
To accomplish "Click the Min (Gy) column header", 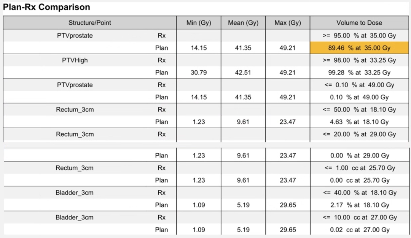I will click(199, 23).
